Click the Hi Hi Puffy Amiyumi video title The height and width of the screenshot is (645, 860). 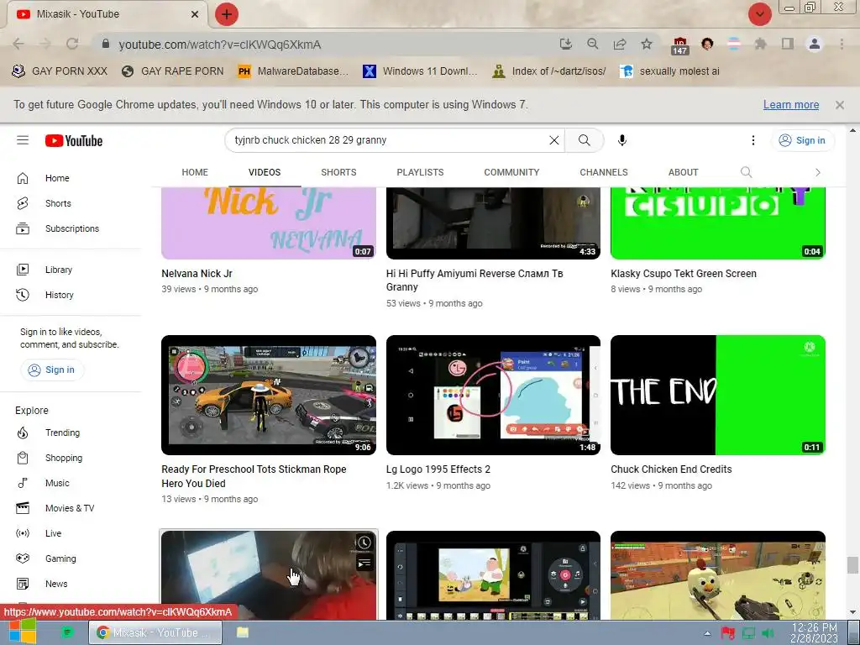point(475,281)
